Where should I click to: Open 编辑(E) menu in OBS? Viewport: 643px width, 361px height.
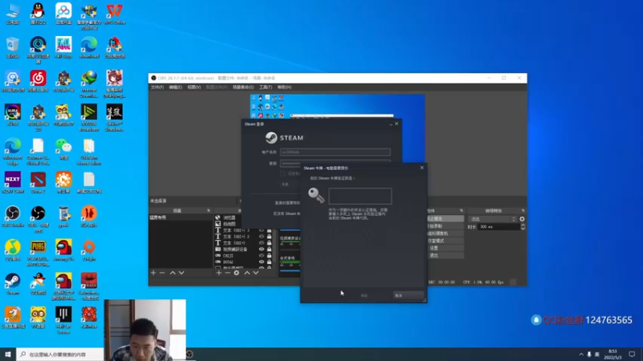click(x=175, y=87)
